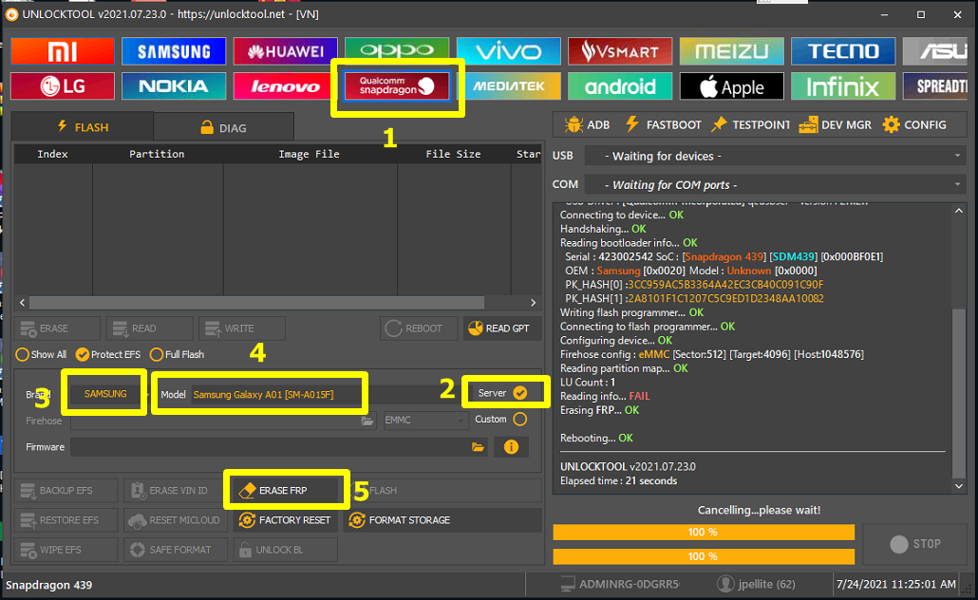Select the Vivo brand tile

pyautogui.click(x=508, y=51)
